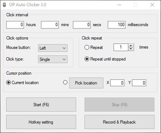Viewport: 161px width, 133px height.
Task: Focus the milliseconds field showing 100
Action: 117,25
